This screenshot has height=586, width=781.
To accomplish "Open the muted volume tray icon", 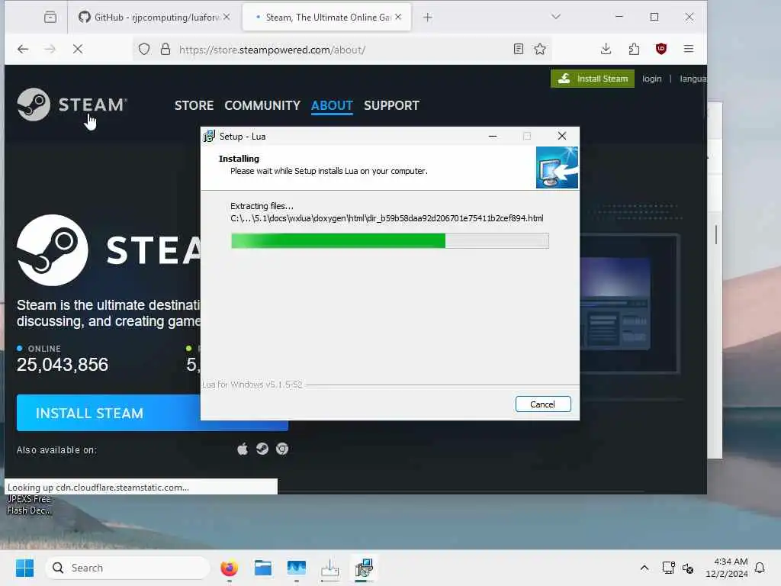I will click(688, 568).
